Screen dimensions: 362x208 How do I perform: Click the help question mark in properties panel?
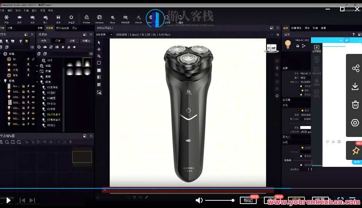pyautogui.click(x=354, y=34)
